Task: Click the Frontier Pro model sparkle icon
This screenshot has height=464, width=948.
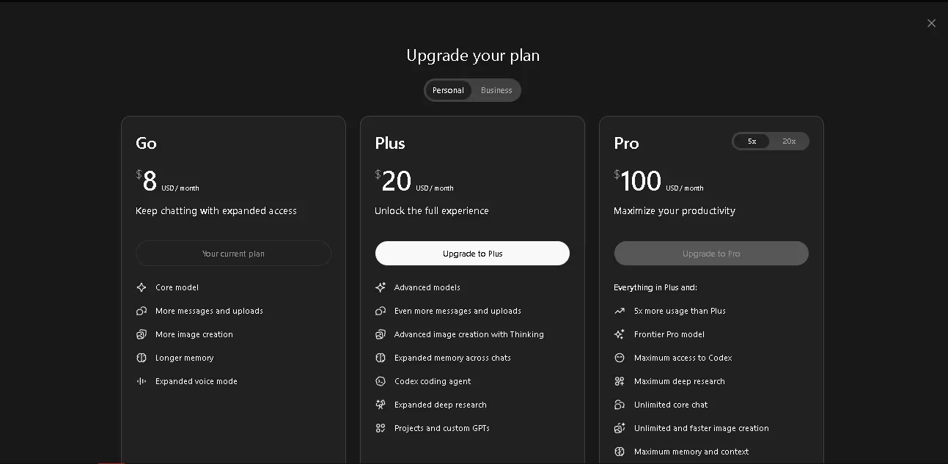Action: pos(620,334)
